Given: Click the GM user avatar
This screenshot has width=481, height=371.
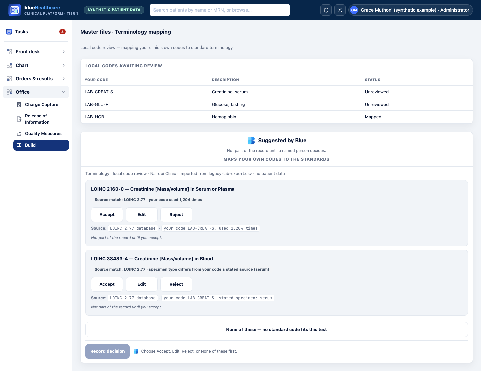Looking at the screenshot, I should (354, 10).
